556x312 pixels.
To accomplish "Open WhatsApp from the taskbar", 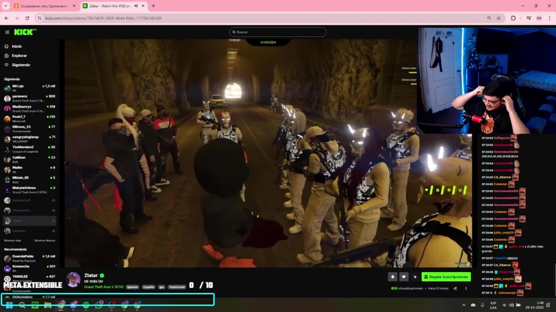I will point(99,305).
